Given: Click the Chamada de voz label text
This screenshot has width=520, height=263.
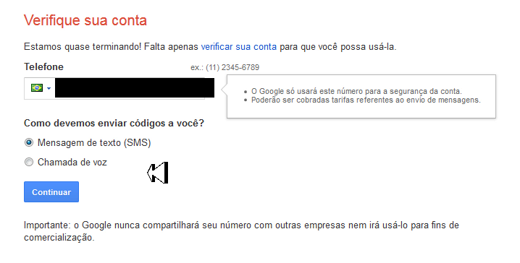Looking at the screenshot, I should coord(72,162).
